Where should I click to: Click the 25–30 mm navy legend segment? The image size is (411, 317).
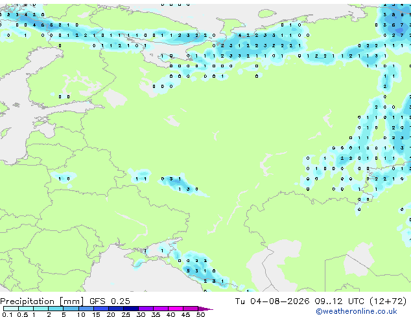[131, 309]
